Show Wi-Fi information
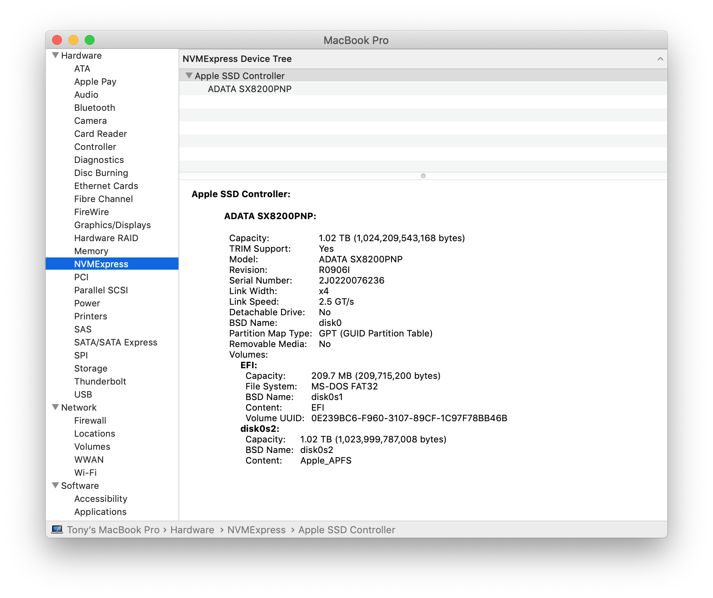The image size is (713, 598). (85, 473)
